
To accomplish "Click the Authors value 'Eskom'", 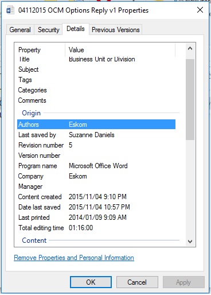I will pos(78,125).
